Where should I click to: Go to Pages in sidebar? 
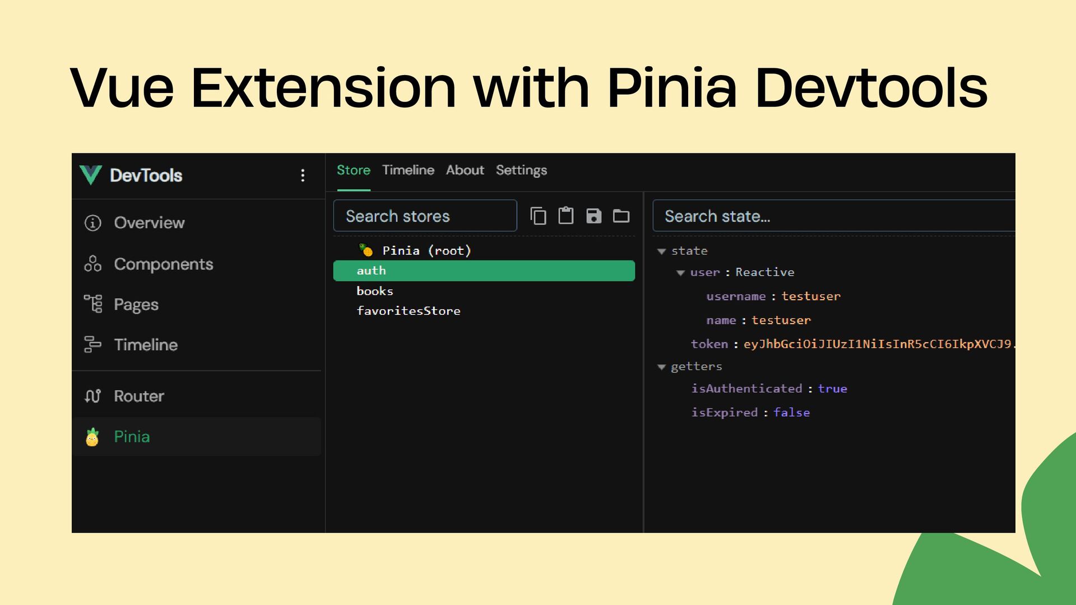coord(136,304)
